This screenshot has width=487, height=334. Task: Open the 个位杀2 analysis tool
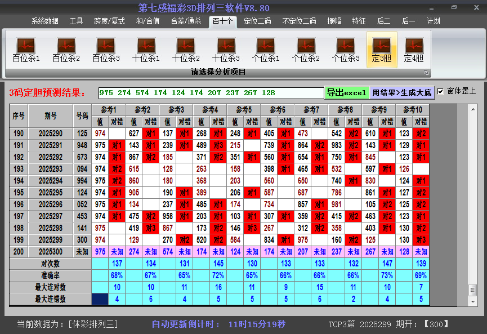click(306, 48)
